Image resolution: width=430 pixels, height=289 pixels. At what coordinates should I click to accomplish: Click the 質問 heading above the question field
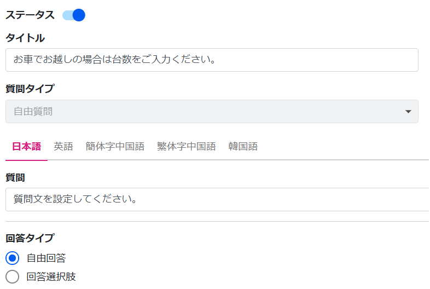(15, 177)
